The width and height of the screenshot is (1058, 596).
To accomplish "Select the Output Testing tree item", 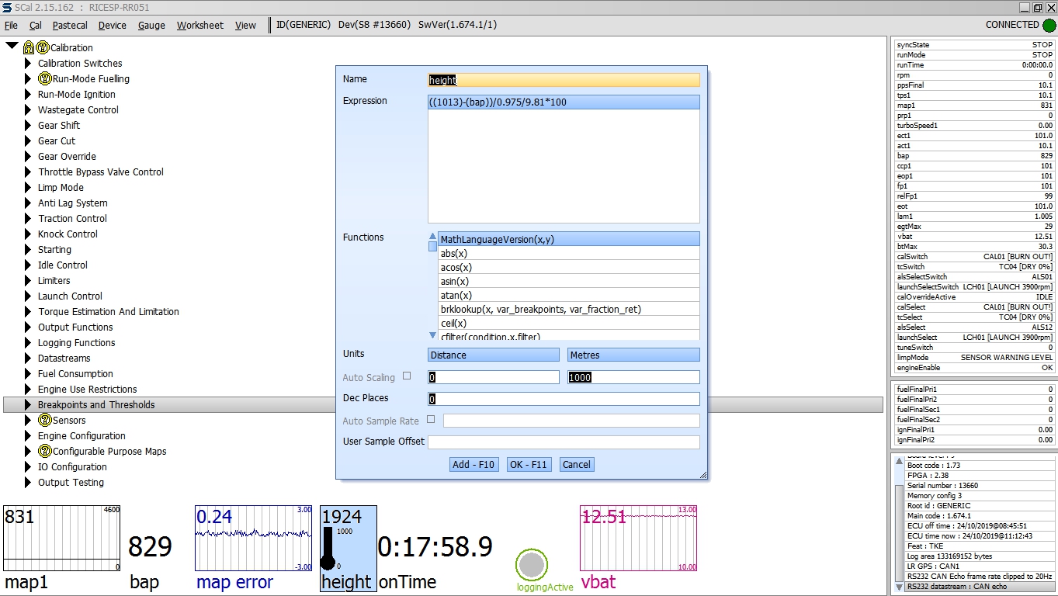I will pos(71,482).
